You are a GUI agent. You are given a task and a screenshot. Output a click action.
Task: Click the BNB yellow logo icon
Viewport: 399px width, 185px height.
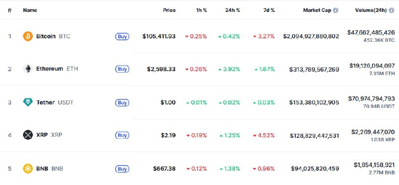click(x=28, y=169)
